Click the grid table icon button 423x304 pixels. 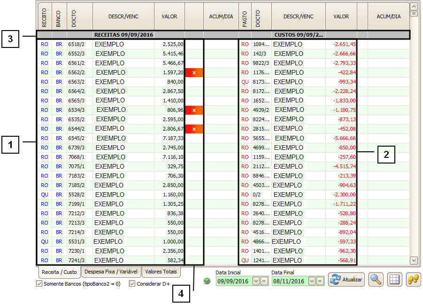pyautogui.click(x=395, y=279)
